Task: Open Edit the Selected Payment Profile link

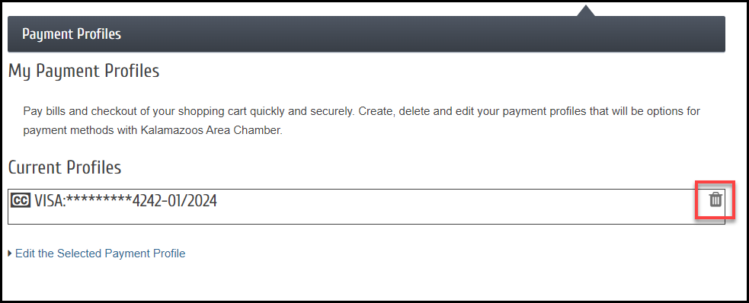Action: [101, 254]
